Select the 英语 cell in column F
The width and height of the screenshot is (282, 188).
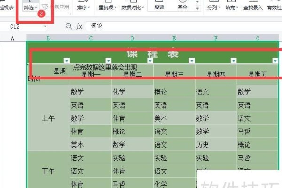coord(216,105)
